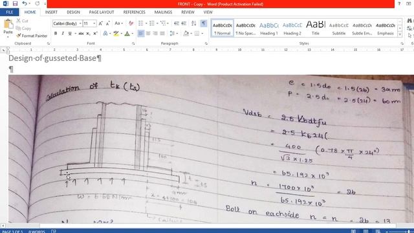
Task: Expand the Font dialog launcher
Action: [x=133, y=43]
